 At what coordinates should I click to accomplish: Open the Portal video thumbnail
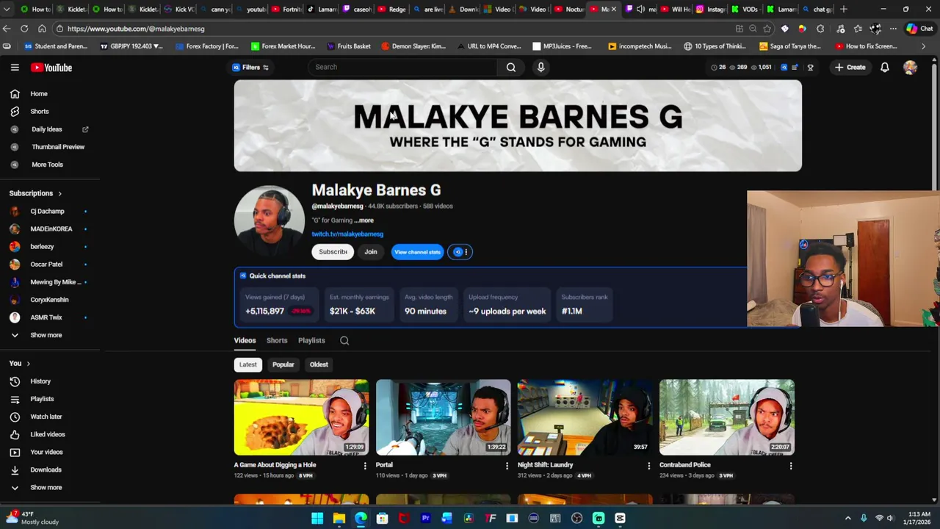(443, 417)
